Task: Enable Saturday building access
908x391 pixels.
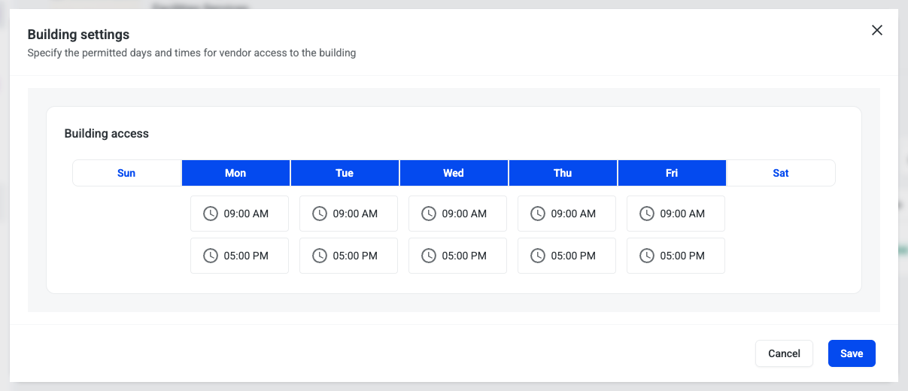Action: 781,173
